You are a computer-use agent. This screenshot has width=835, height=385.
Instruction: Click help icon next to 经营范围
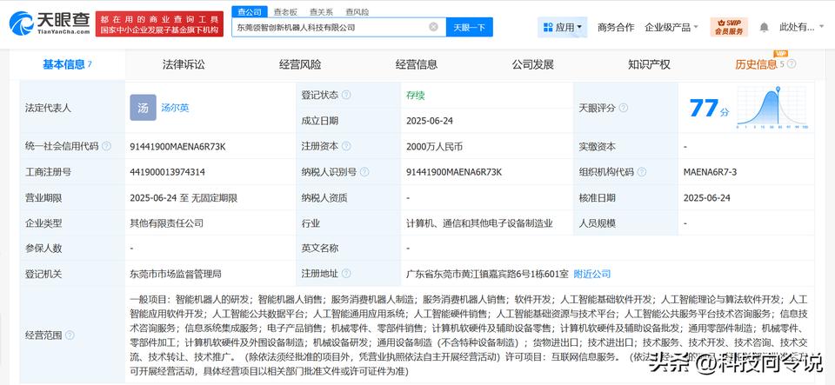(x=70, y=335)
